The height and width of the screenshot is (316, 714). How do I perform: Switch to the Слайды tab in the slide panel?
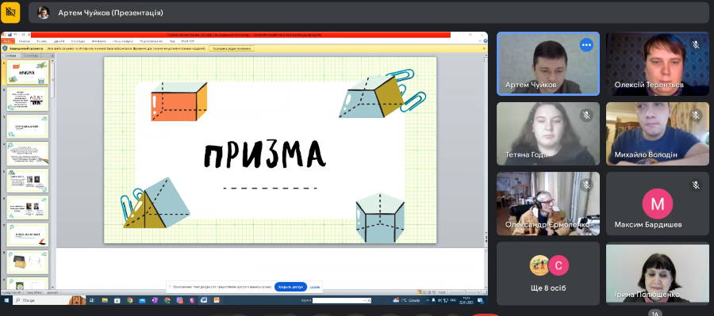click(11, 55)
